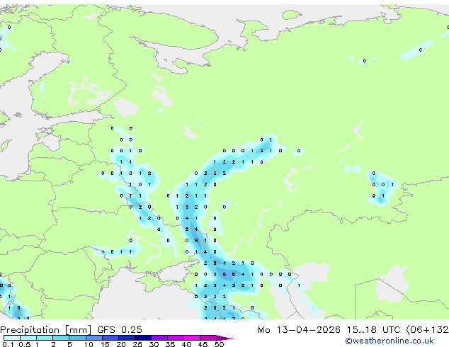The image size is (449, 347).
Task: Click the legend label '35'
Action: tap(170, 344)
